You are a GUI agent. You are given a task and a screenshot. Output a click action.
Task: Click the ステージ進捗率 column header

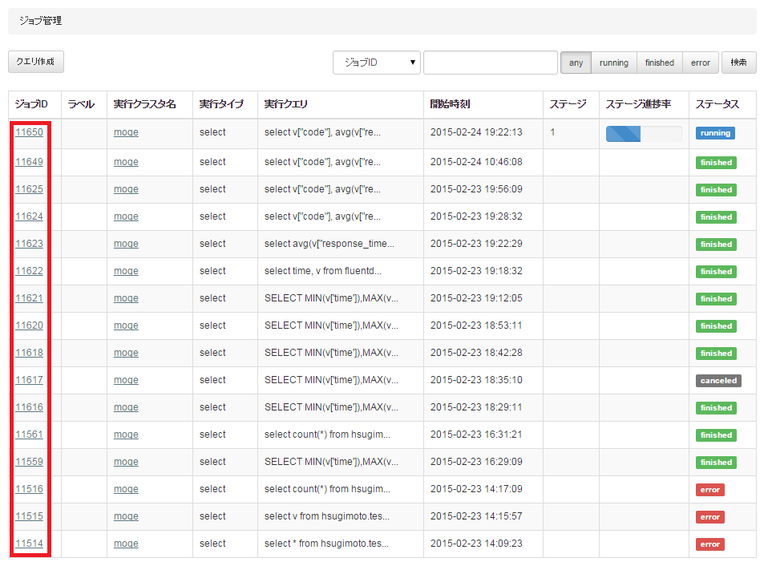click(638, 104)
